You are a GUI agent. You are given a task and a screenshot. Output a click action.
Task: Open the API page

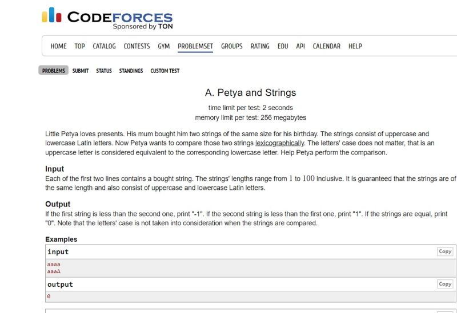pos(300,46)
